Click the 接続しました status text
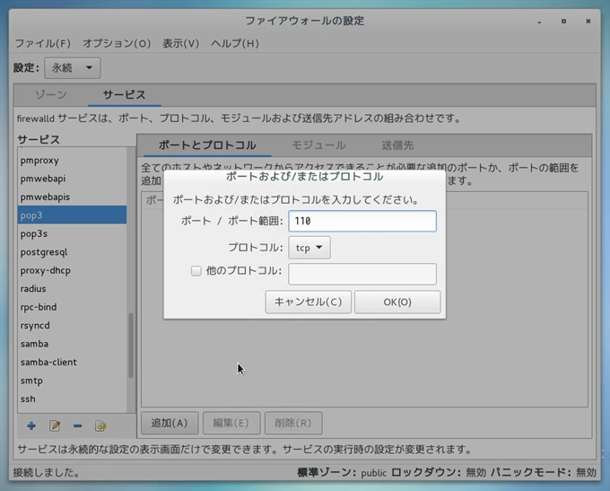This screenshot has height=491, width=610. pos(47,473)
